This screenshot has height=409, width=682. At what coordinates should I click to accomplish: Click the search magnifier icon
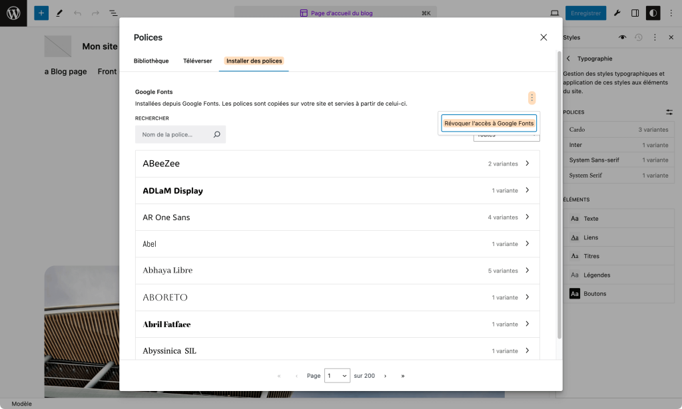tap(216, 134)
